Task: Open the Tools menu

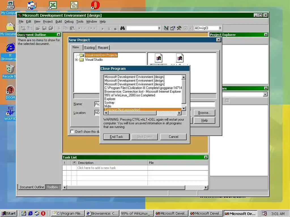Action: (x=80, y=21)
